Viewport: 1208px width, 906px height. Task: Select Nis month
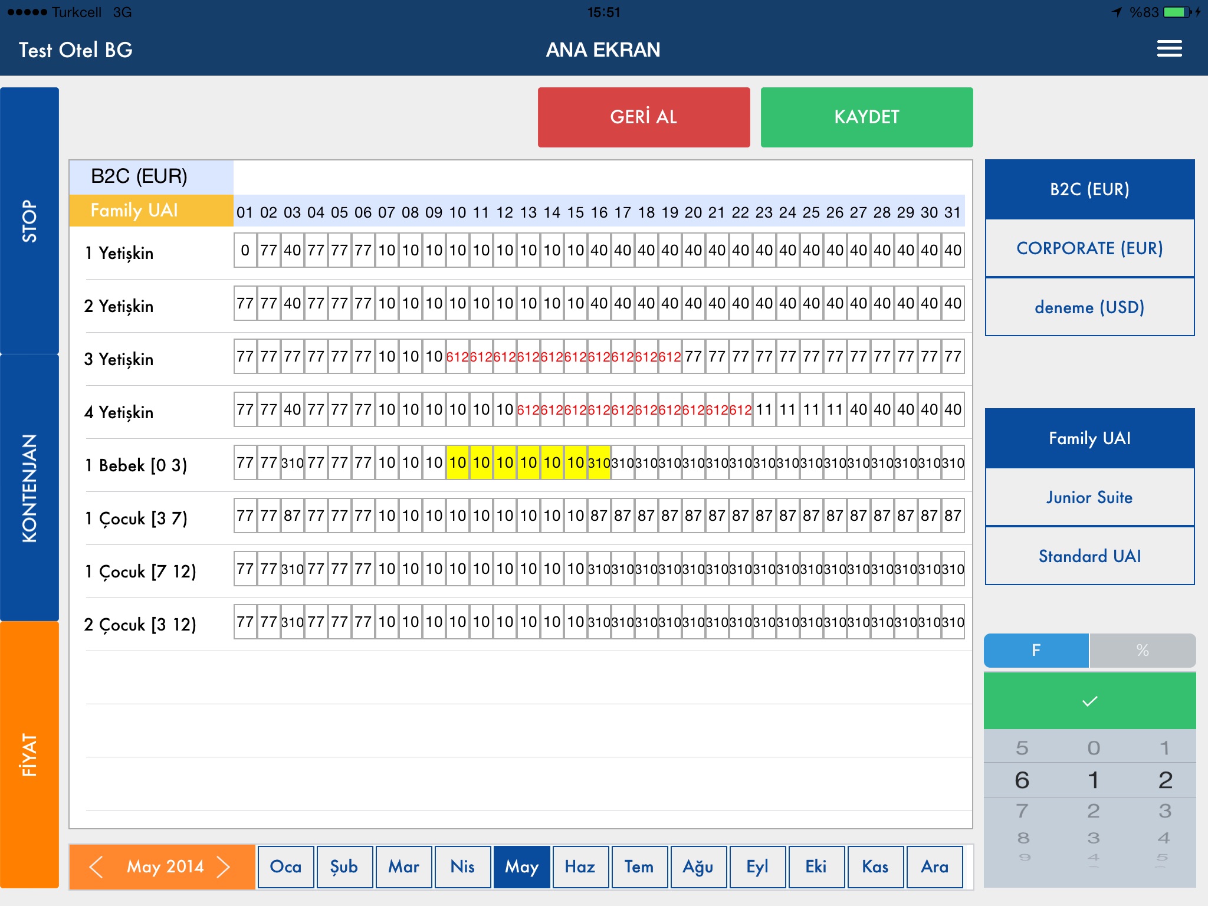tap(462, 866)
